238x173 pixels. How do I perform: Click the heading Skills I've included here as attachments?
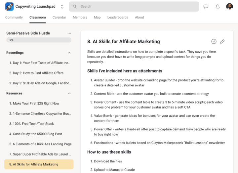125,71
